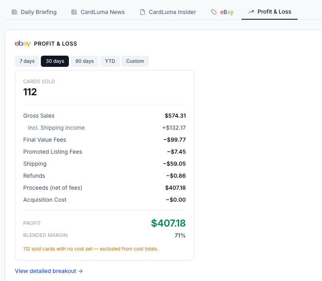322x281 pixels.
Task: Click the Promoted Listing Fees label
Action: [52, 152]
